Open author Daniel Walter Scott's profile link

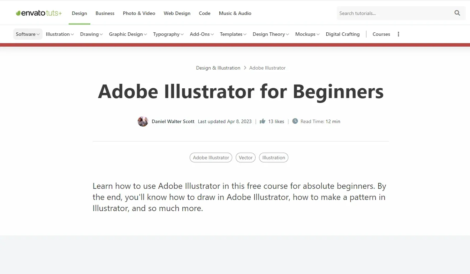[x=173, y=121]
